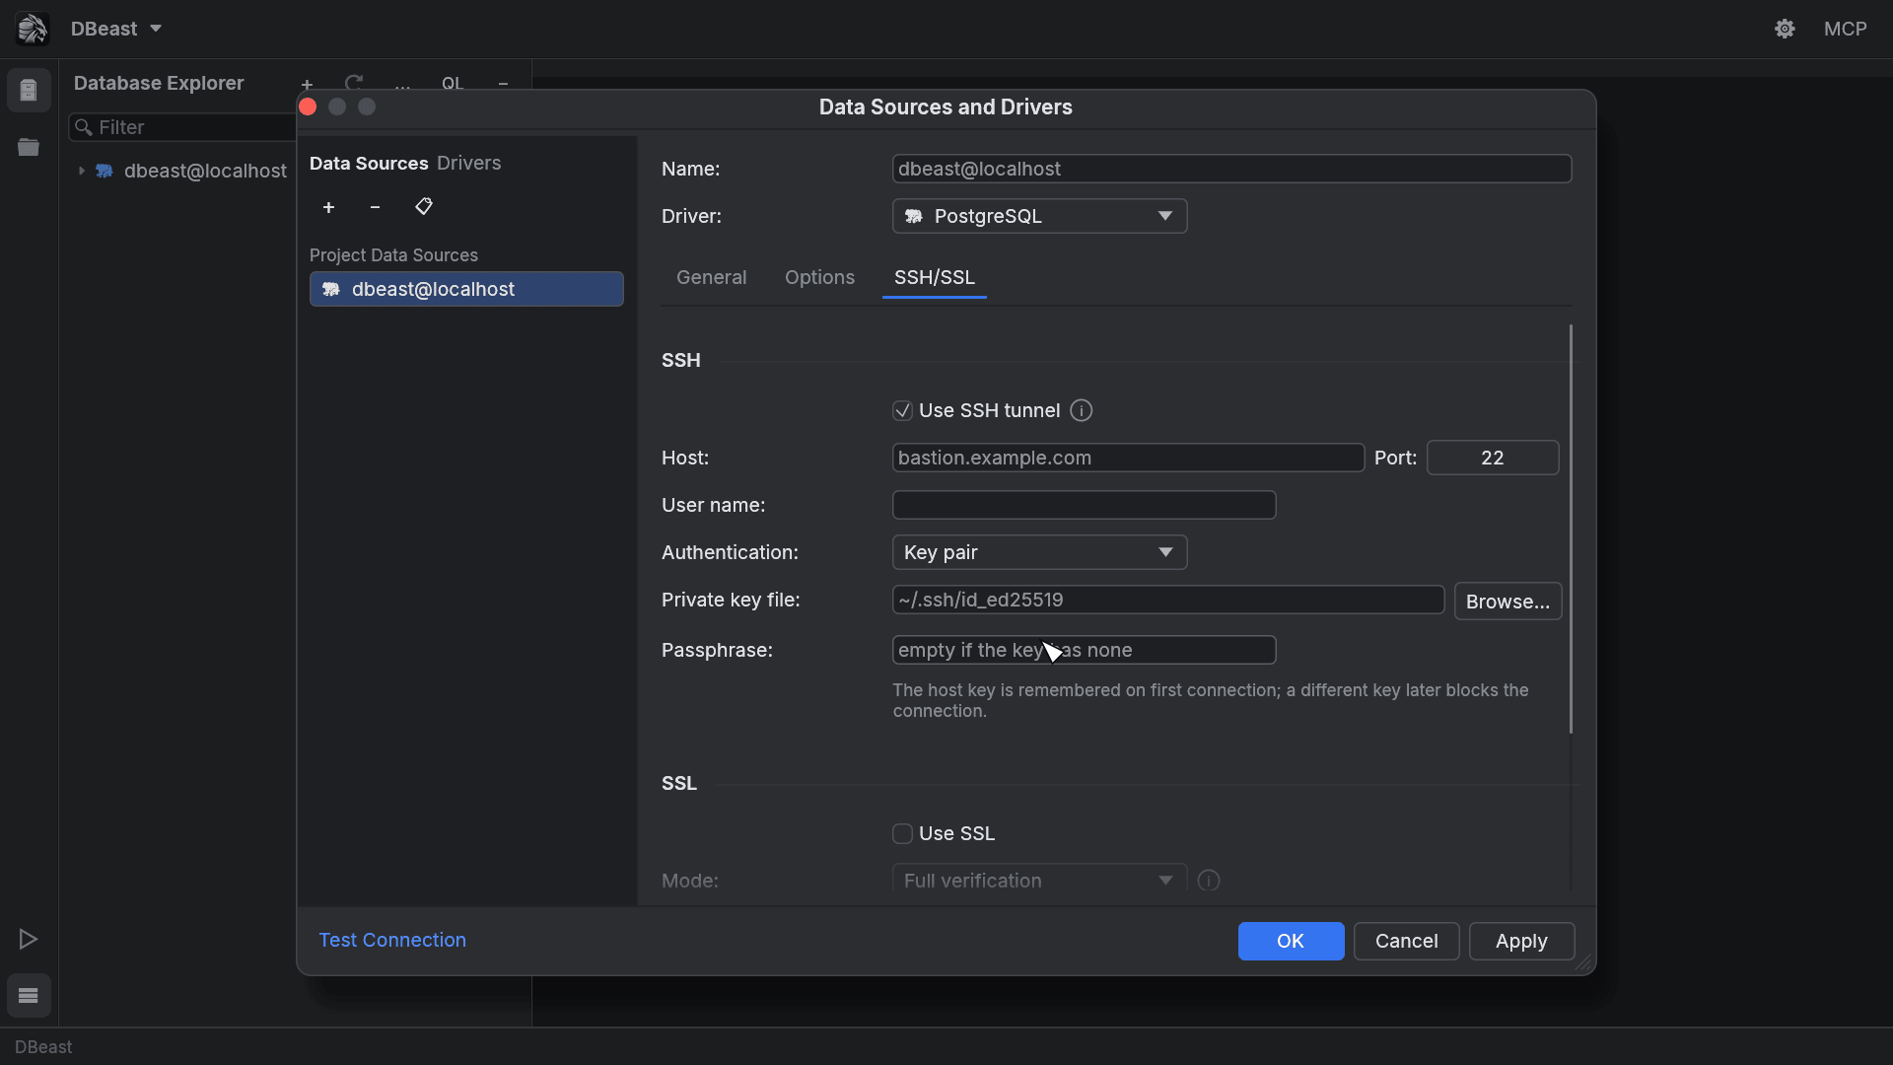Click the Cancel button
The image size is (1893, 1065).
click(x=1406, y=941)
